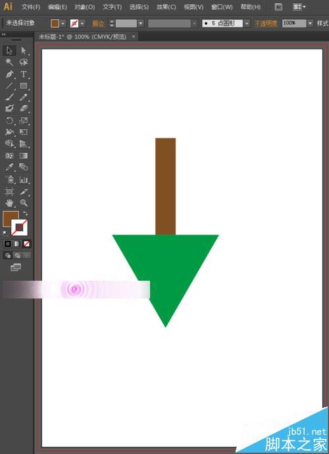Select the Magic Wand tool
The height and width of the screenshot is (454, 329).
click(9, 62)
